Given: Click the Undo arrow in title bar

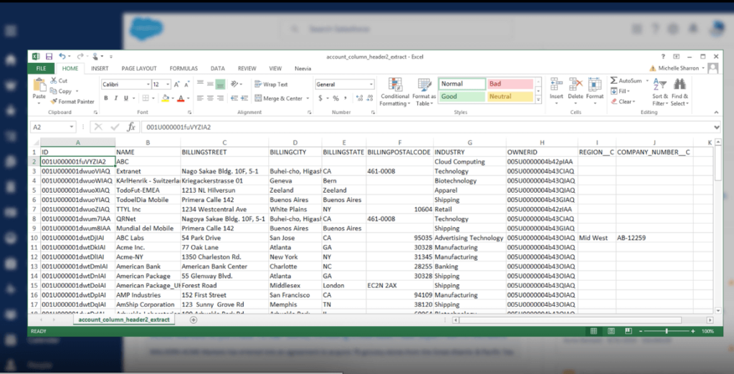Looking at the screenshot, I should tap(62, 57).
